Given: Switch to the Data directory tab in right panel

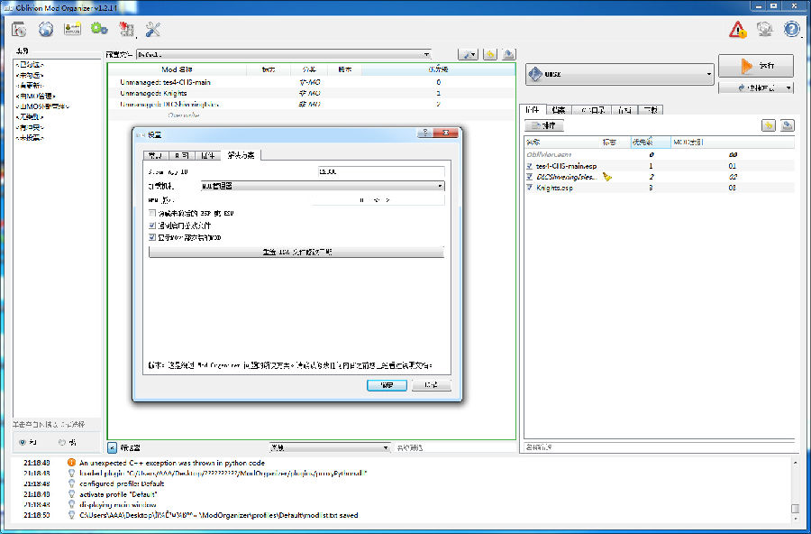Looking at the screenshot, I should pos(592,110).
